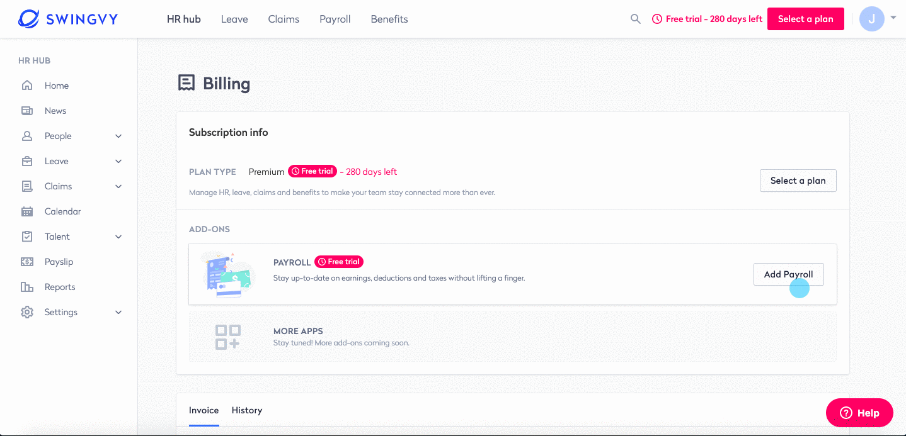The height and width of the screenshot is (436, 906).
Task: Click Select a plan in Subscription info
Action: tap(798, 181)
